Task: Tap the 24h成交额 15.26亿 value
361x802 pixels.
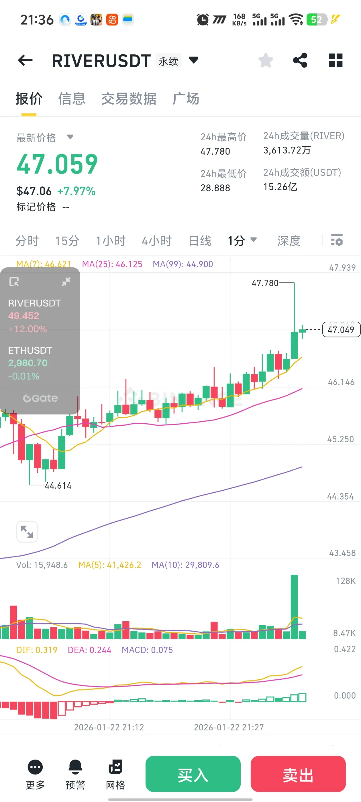Action: (x=280, y=187)
